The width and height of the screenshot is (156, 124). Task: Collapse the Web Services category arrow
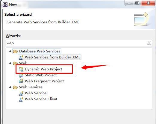10,87
